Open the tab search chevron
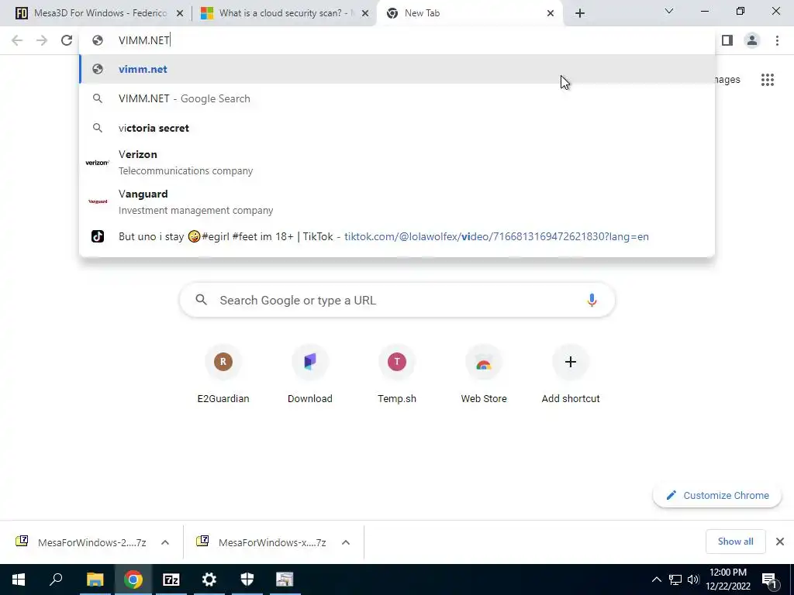 tap(669, 11)
